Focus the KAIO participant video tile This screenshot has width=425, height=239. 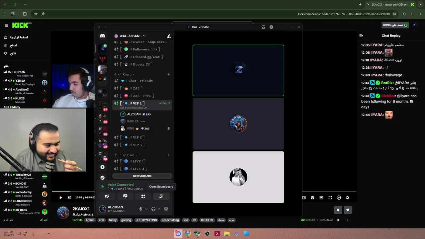pos(238,124)
